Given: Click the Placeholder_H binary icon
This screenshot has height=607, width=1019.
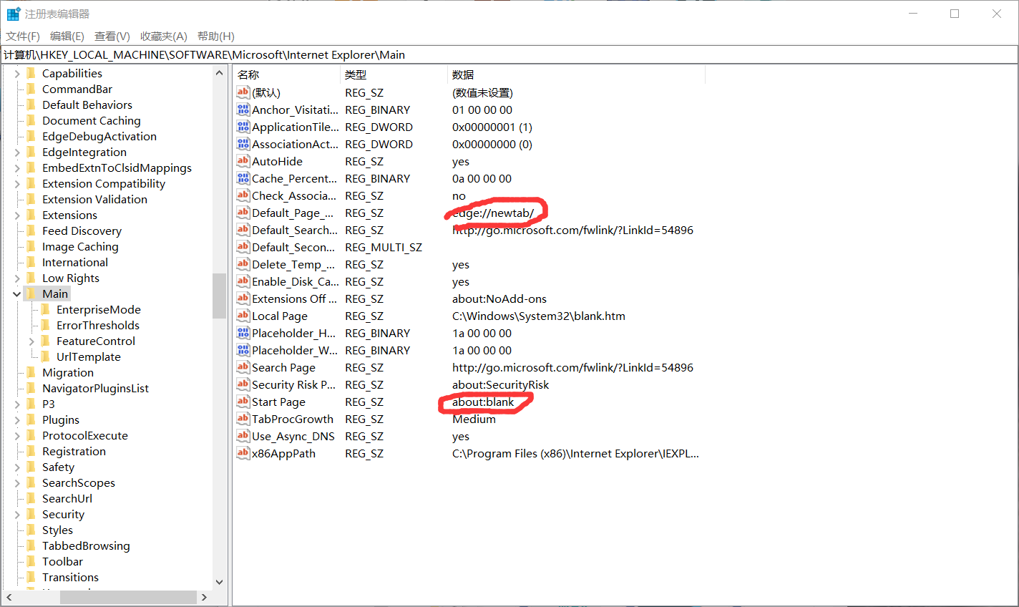Looking at the screenshot, I should point(243,333).
